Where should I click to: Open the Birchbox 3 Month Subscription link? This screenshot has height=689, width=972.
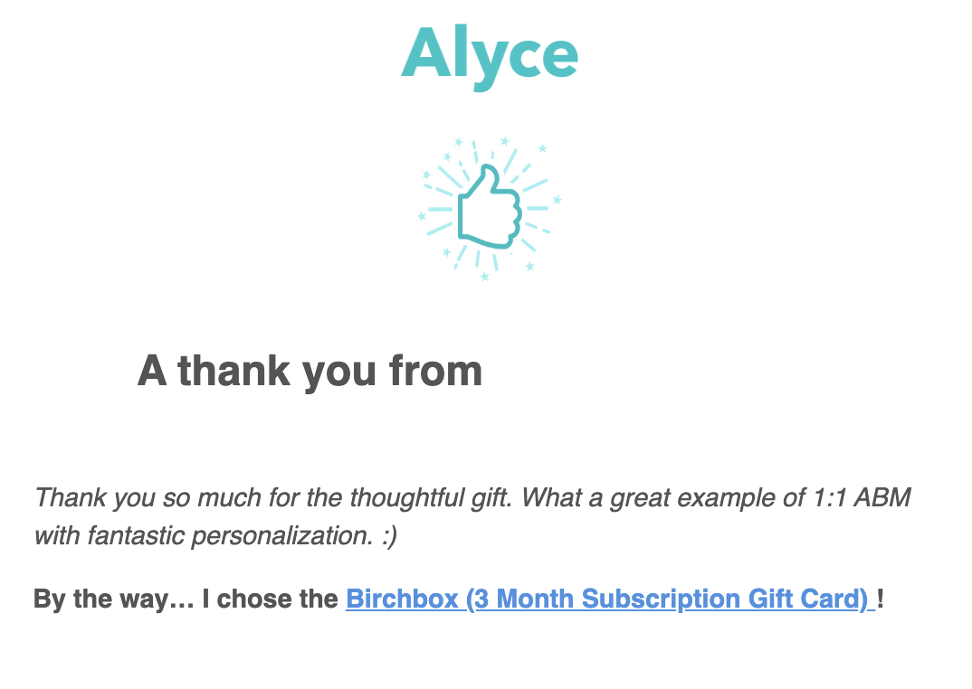tap(610, 599)
